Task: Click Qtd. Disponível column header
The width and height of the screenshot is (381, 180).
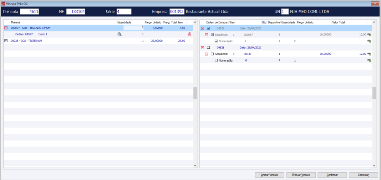Action: click(x=271, y=22)
